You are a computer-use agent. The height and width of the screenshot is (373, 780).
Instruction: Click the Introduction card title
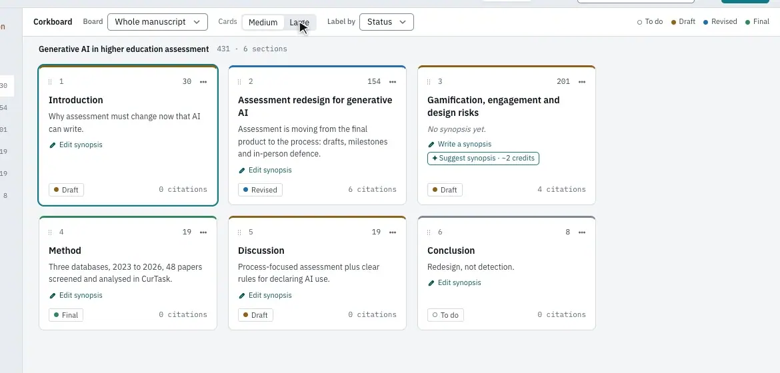[75, 100]
